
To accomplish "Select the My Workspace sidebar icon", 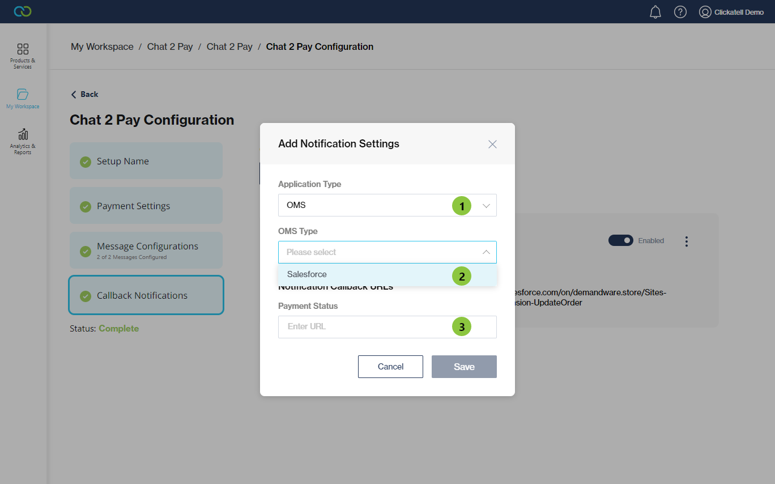I will pyautogui.click(x=22, y=98).
